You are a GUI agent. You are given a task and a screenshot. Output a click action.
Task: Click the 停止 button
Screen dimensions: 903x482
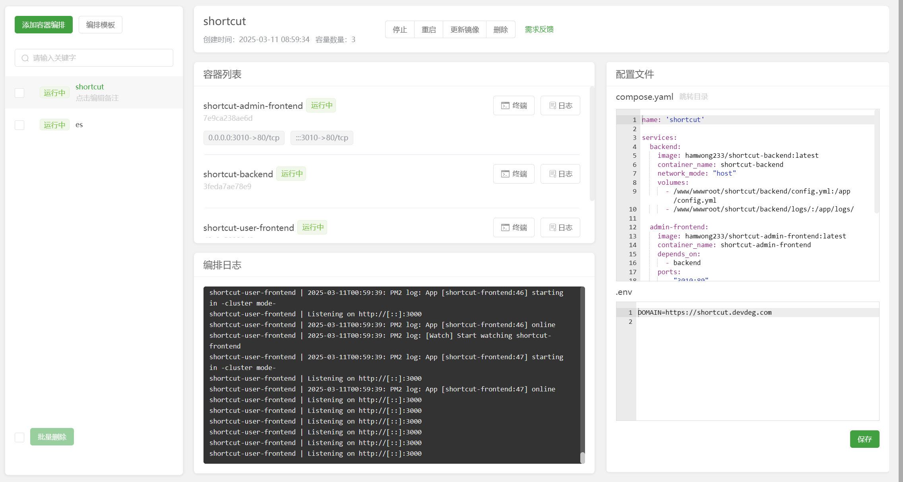click(x=400, y=29)
